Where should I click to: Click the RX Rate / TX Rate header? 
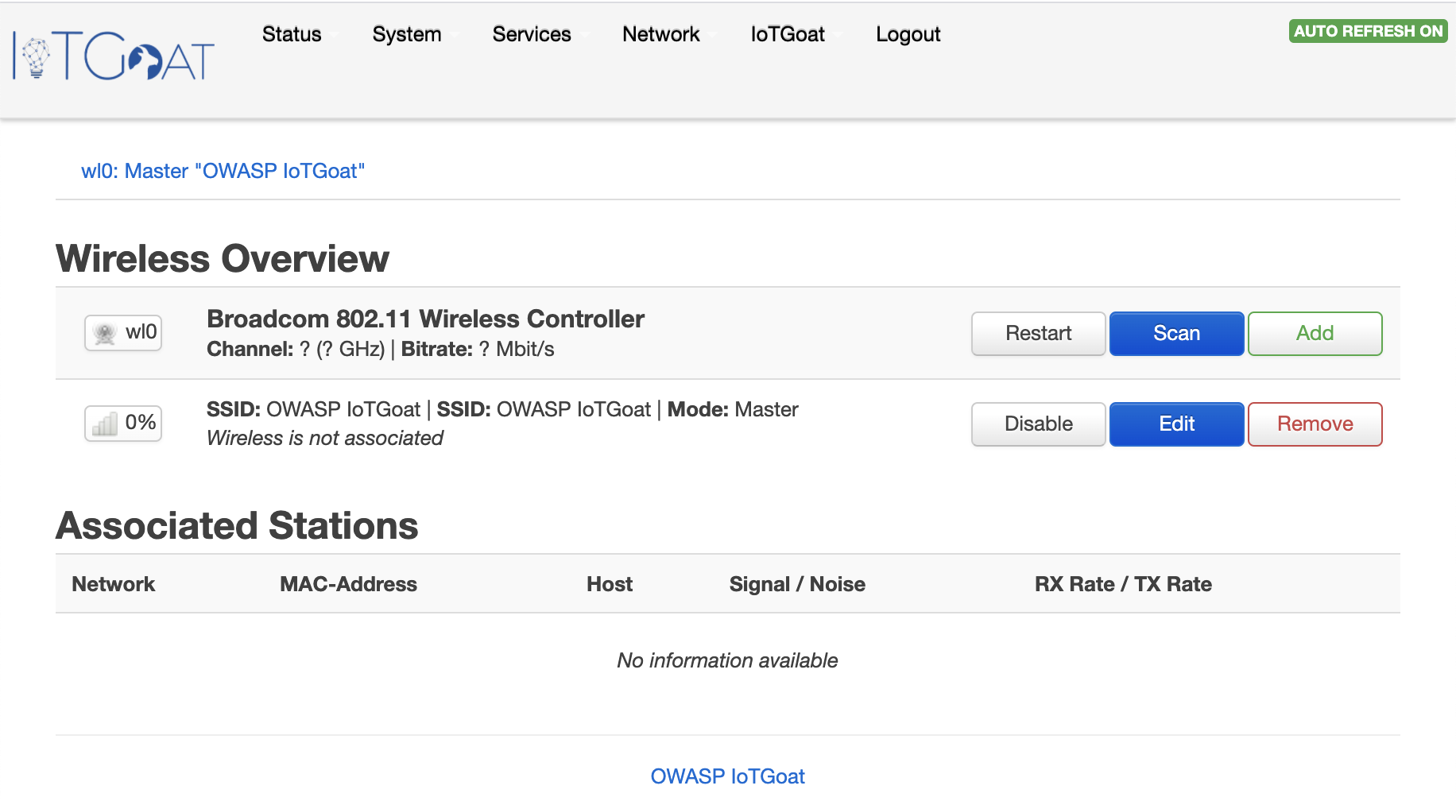pos(1123,584)
